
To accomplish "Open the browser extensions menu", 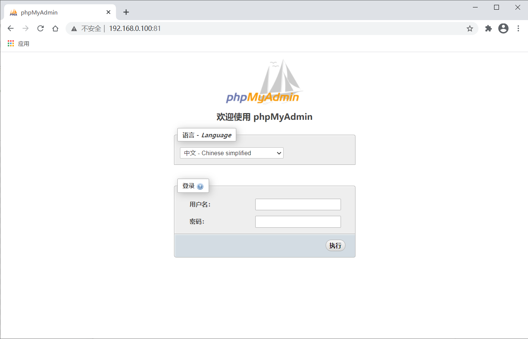I will point(489,28).
